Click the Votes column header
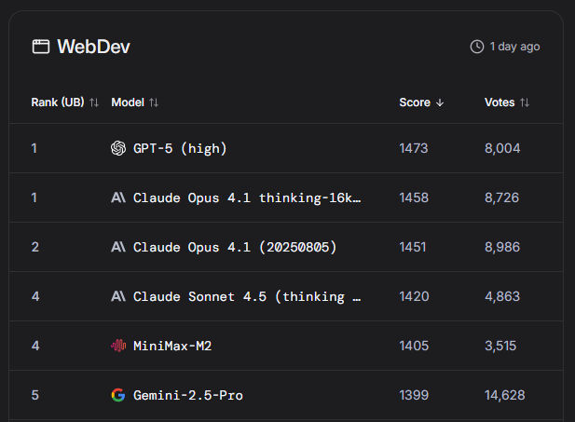This screenshot has width=575, height=422. click(x=500, y=102)
